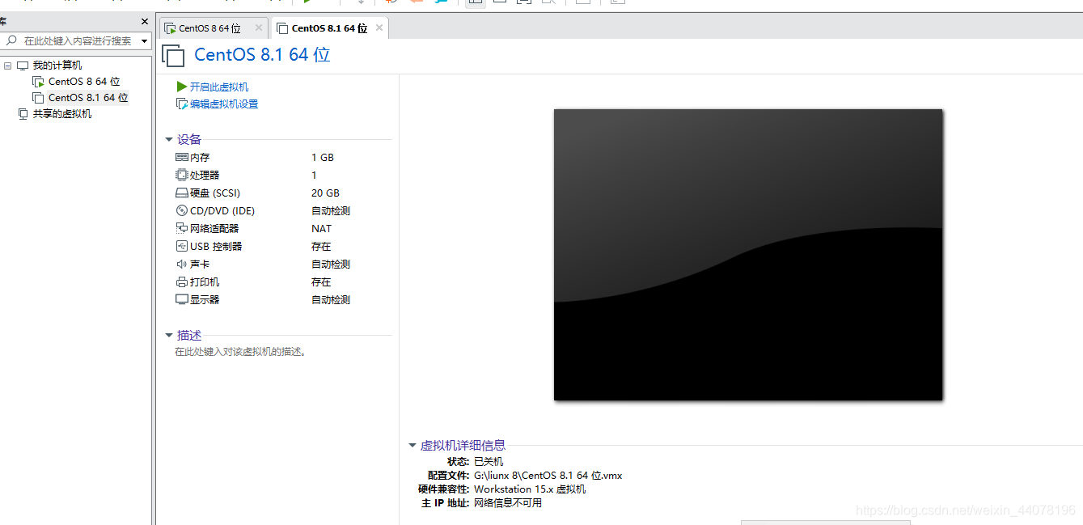The height and width of the screenshot is (525, 1083).
Task: Open the Processor (处理器) device entry
Action: click(197, 176)
